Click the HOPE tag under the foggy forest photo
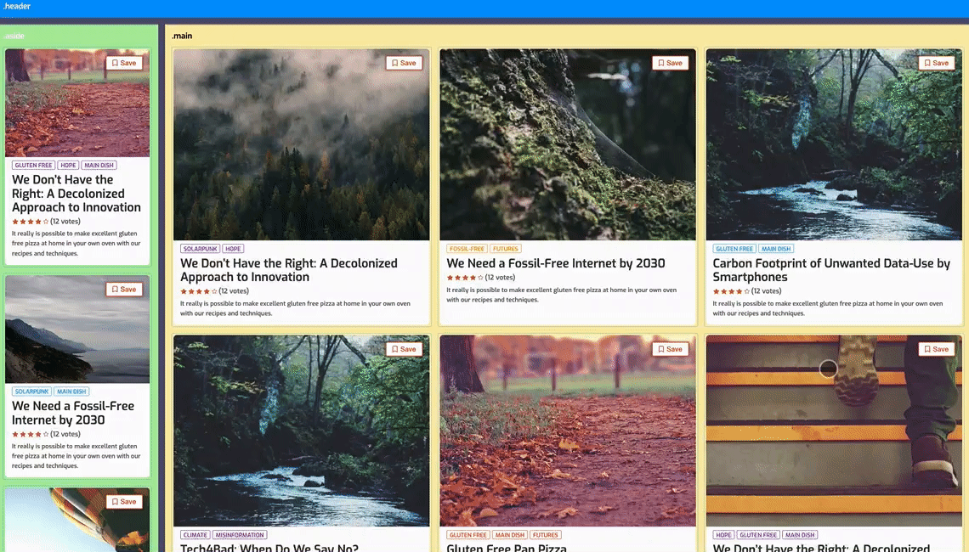Screen dimensions: 969x552 coord(233,249)
